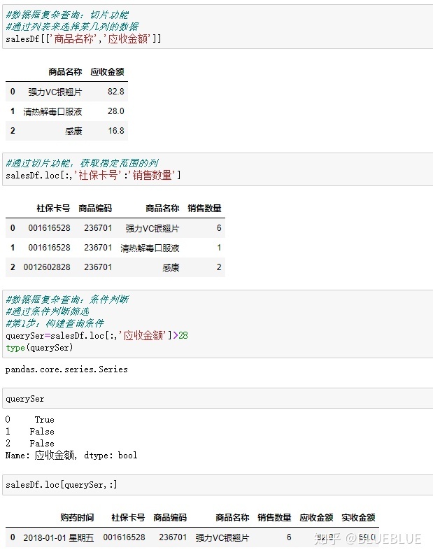
Task: Place cursor in code line salesDf[['商品名称','应收金额']]
Action: [83, 38]
